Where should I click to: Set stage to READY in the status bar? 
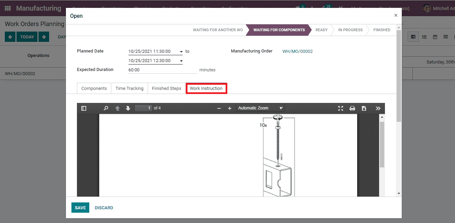321,30
